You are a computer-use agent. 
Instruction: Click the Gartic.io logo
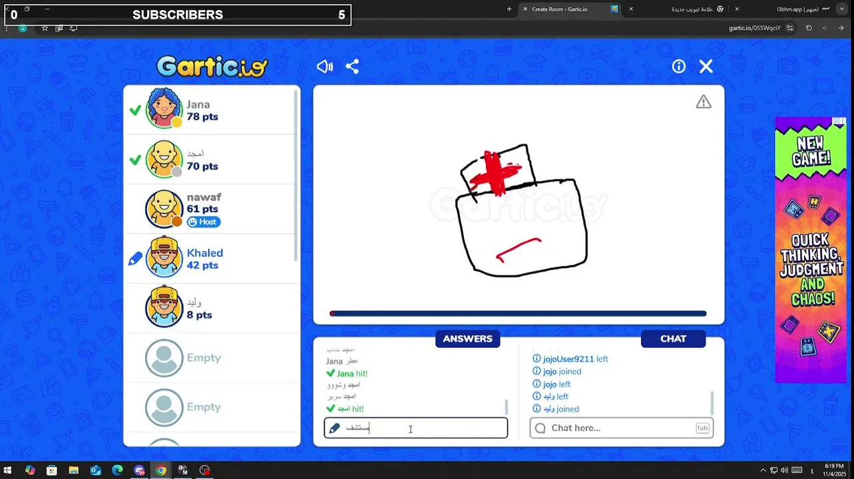(212, 67)
